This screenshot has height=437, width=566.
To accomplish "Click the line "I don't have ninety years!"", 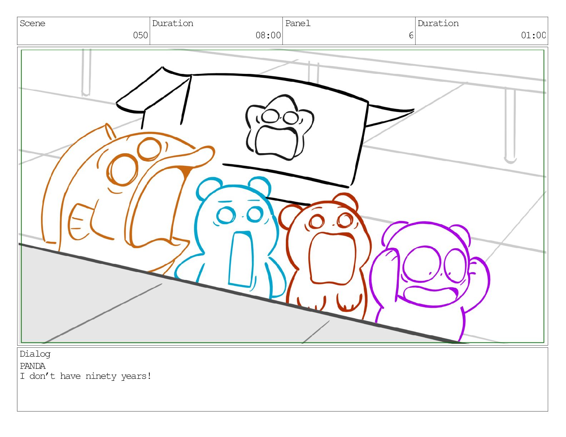I will click(85, 376).
